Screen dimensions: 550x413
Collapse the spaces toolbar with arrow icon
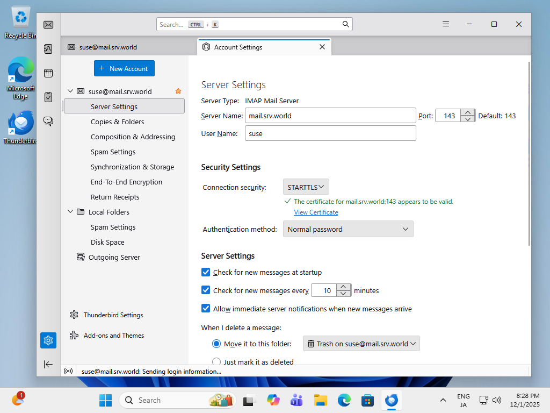point(48,364)
